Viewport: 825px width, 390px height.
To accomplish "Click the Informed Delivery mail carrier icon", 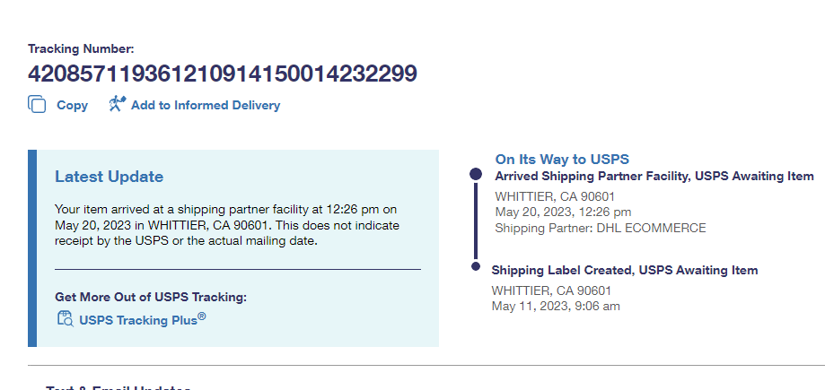I will pos(118,105).
